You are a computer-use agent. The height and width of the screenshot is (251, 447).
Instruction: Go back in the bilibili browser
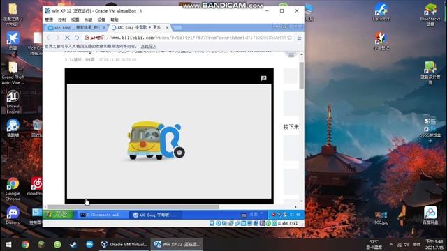pos(48,38)
